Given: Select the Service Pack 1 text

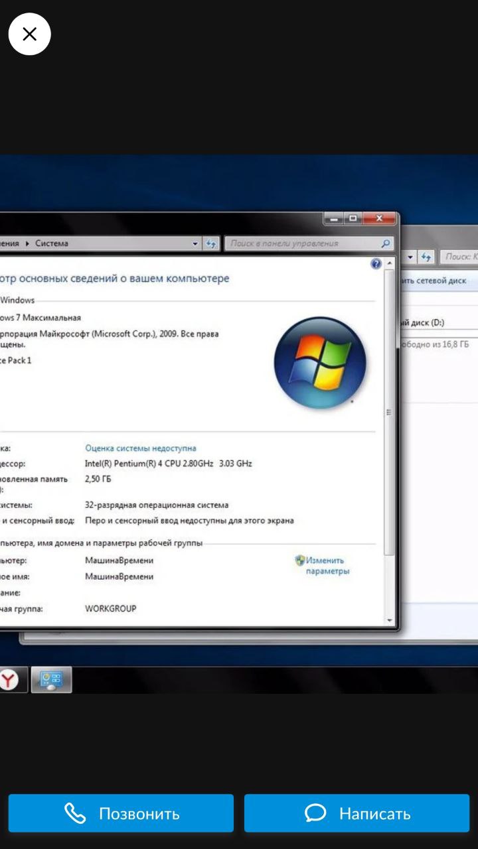Looking at the screenshot, I should click(15, 360).
